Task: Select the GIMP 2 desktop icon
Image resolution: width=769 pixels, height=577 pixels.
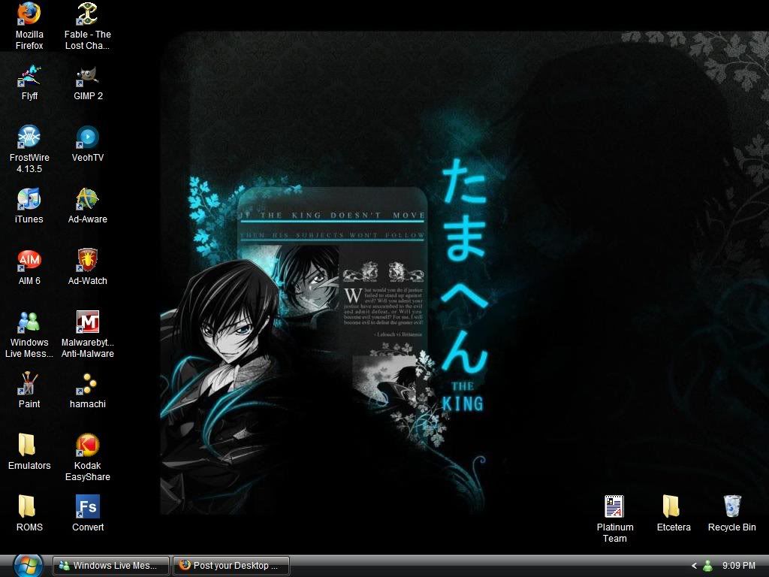Action: [x=88, y=77]
